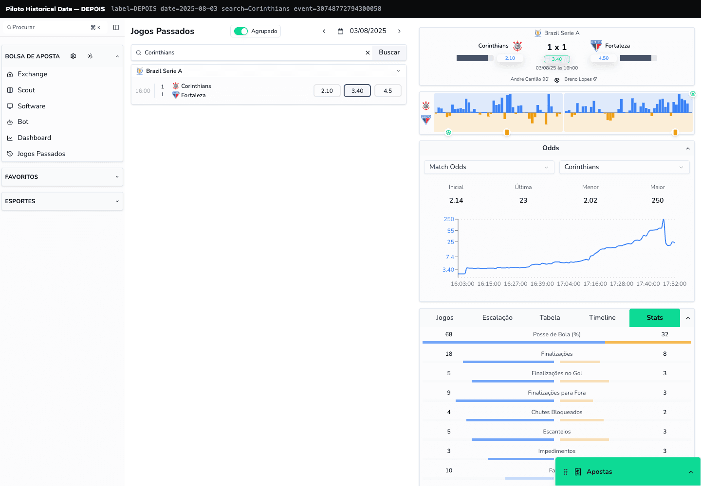Screen dimensions: 701x486
Task: Click the Jogos Passados history icon
Action: click(x=10, y=154)
